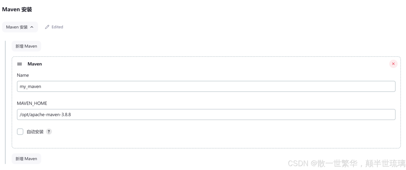Click the 自动安装 label text
The image size is (406, 170).
(x=35, y=132)
